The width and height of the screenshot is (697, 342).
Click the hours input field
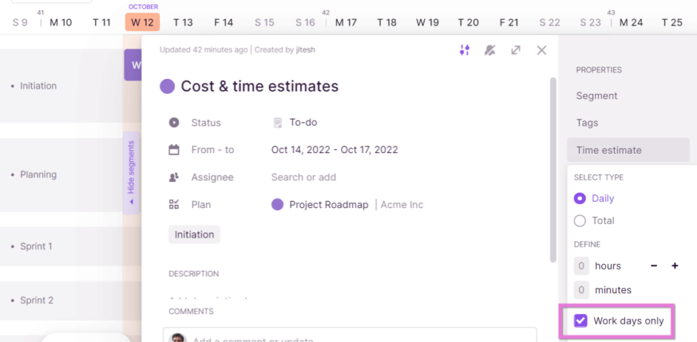[x=581, y=266]
